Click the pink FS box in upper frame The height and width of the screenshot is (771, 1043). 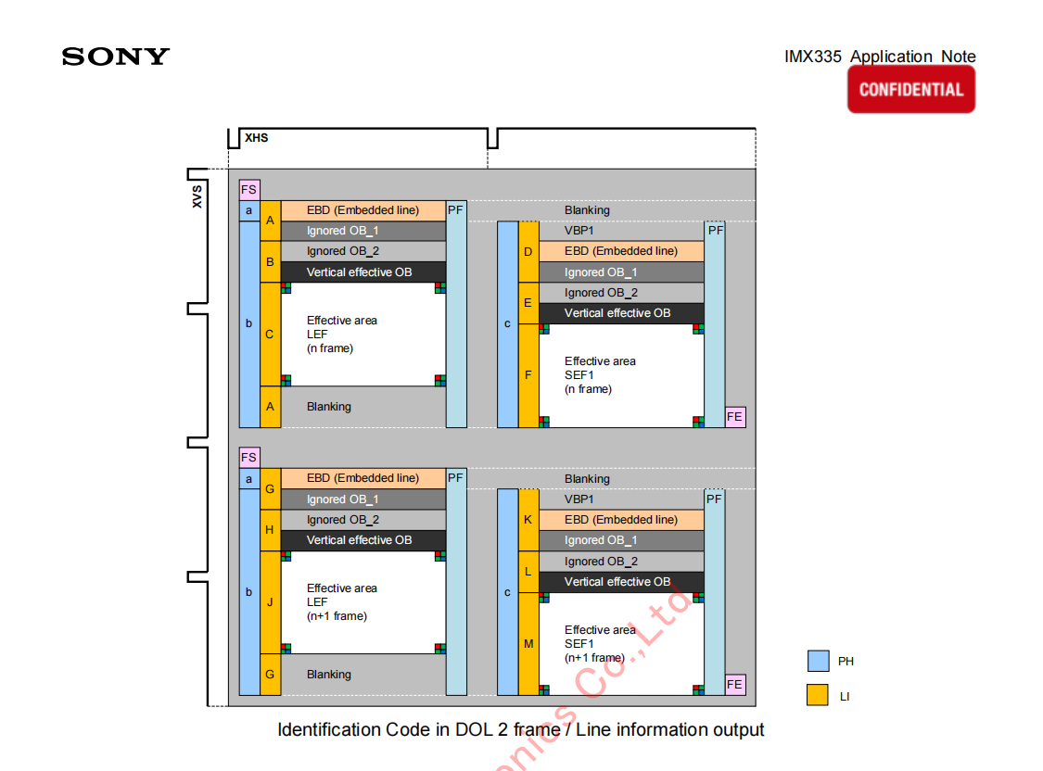248,190
